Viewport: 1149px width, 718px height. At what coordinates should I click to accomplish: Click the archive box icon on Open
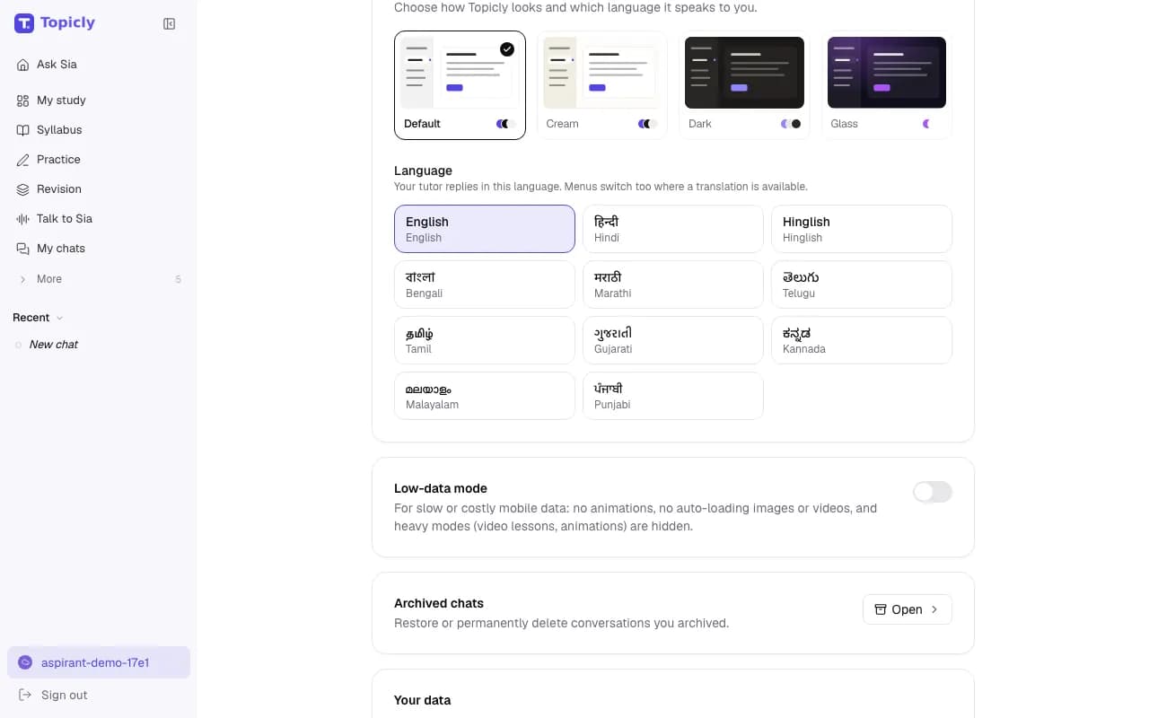point(881,609)
